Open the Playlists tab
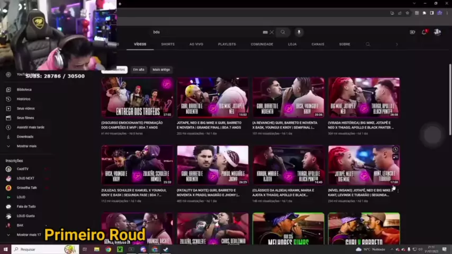The image size is (452, 254). coord(227,44)
